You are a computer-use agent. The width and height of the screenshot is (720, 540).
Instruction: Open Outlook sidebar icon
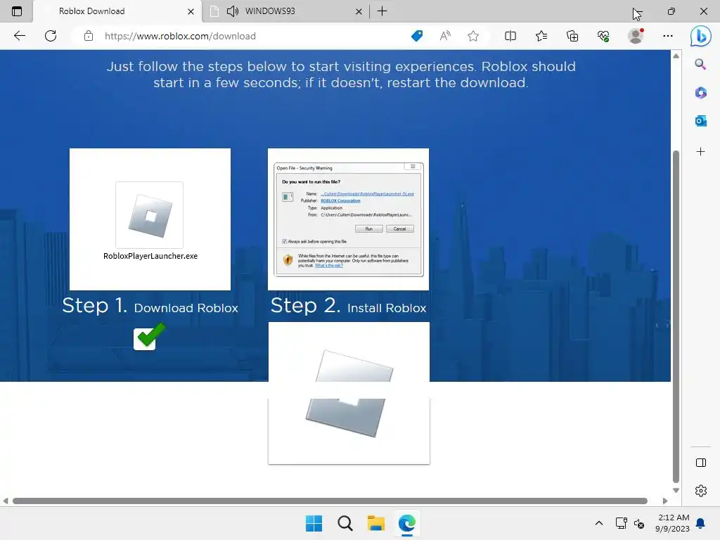click(700, 121)
